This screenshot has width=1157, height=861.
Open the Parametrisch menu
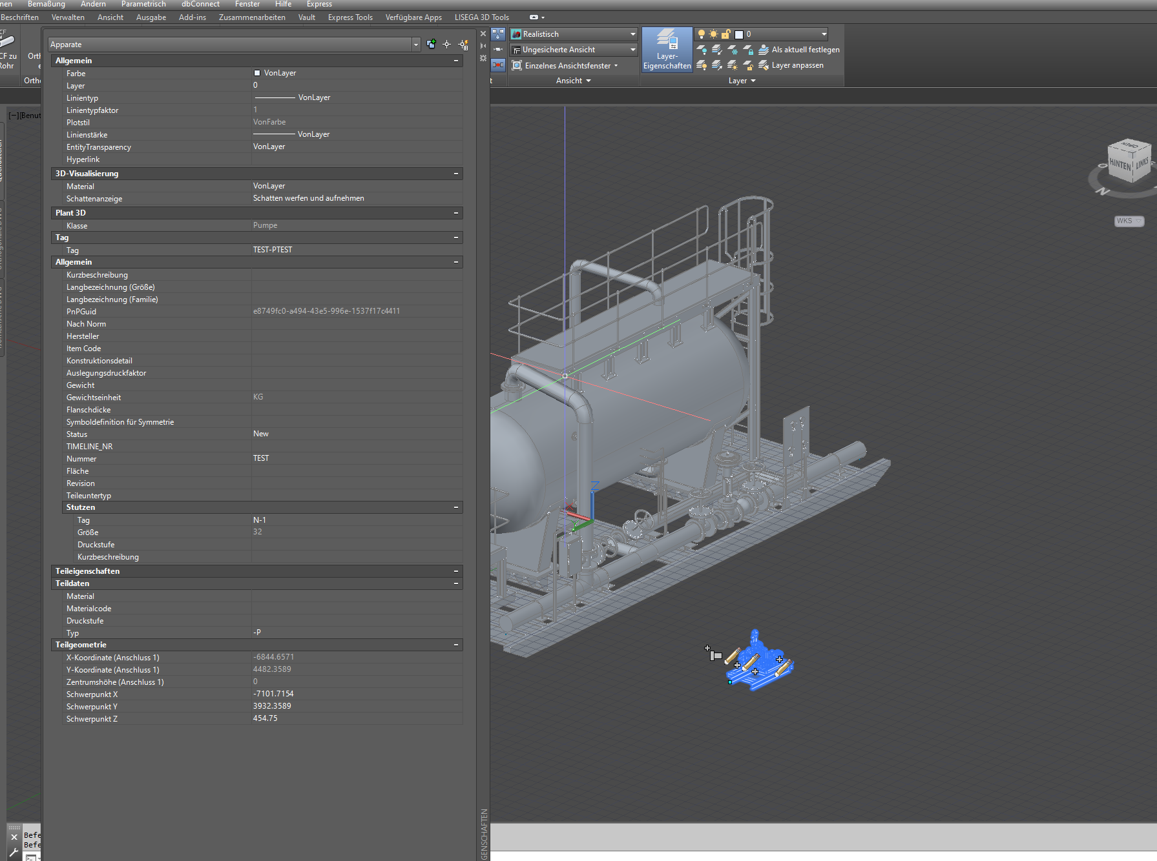coord(143,4)
